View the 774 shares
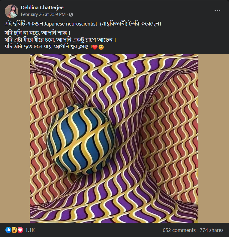Image resolution: width=229 pixels, height=237 pixels. click(x=212, y=230)
